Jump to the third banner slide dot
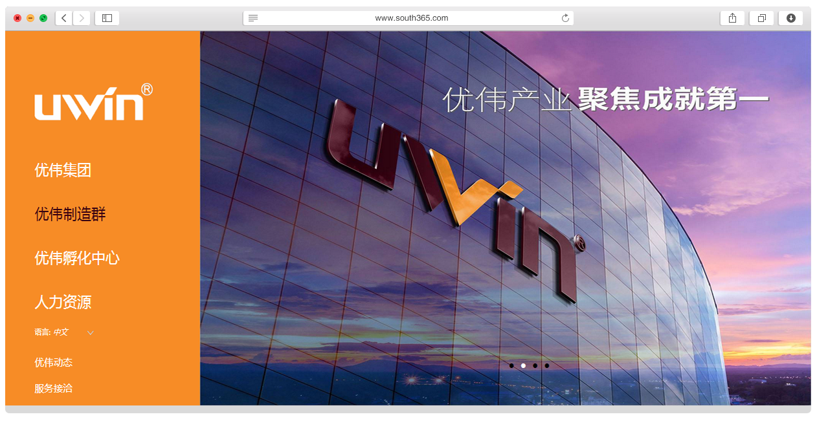Screen dimensions: 817x421 coord(535,366)
